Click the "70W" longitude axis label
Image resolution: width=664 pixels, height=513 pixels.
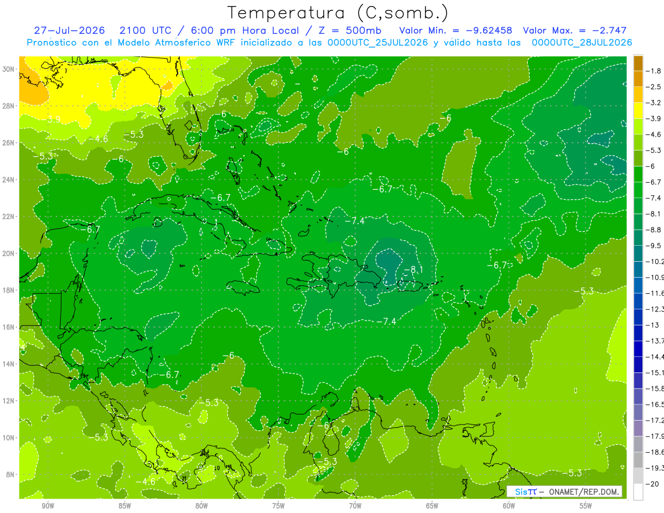tap(355, 506)
